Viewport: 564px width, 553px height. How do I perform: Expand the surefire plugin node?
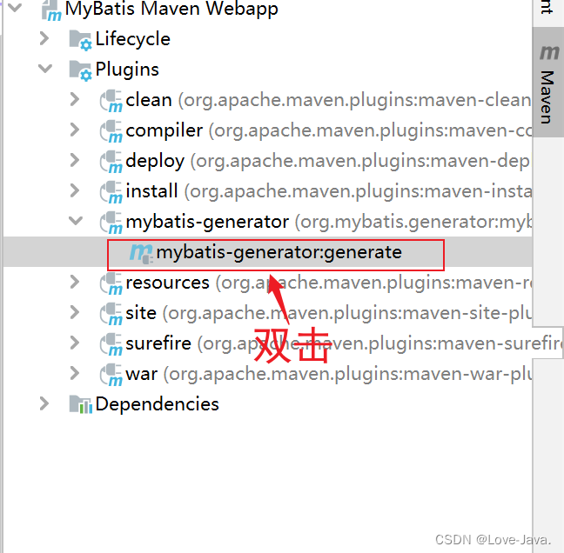75,343
